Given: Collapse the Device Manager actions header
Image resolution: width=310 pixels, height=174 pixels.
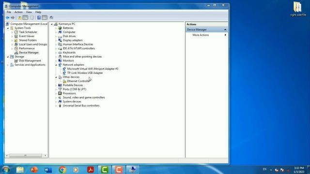Looking at the screenshot, I should click(225, 29).
